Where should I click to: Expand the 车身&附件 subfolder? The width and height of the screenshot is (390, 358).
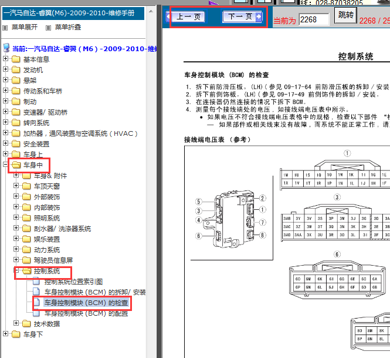pos(16,175)
